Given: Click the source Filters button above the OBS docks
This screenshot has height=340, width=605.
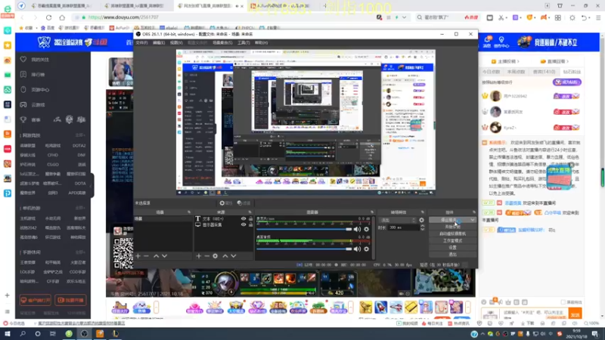Looking at the screenshot, I should 244,203.
